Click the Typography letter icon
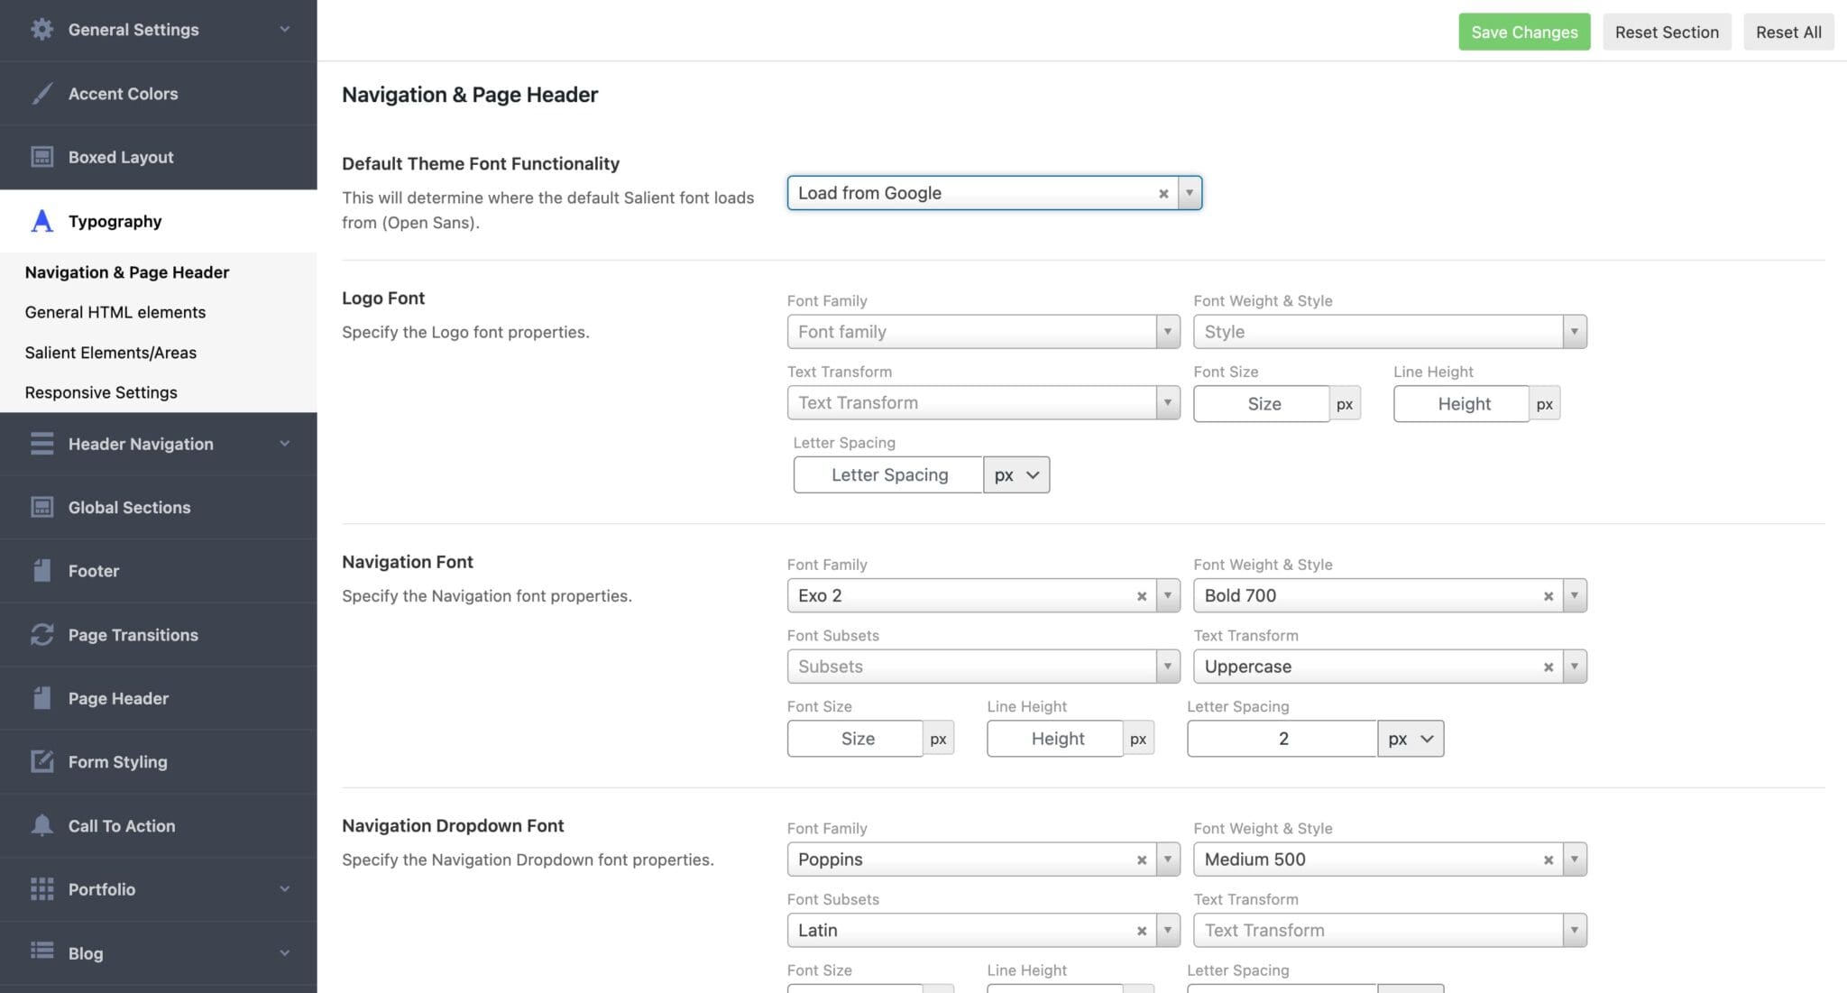 pyautogui.click(x=41, y=221)
